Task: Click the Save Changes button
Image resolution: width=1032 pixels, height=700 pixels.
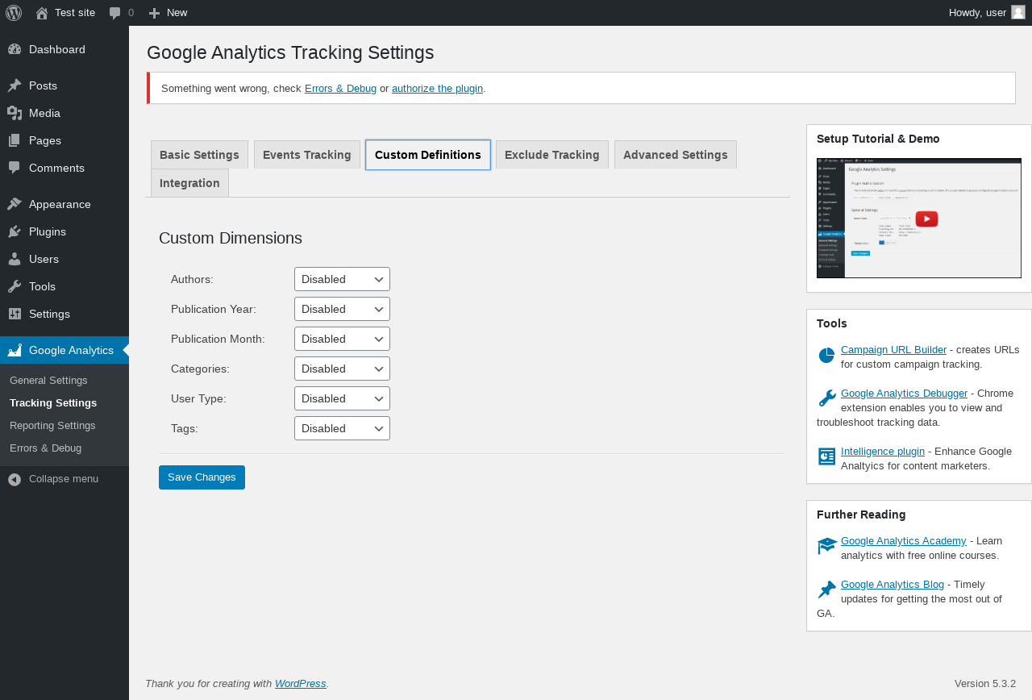Action: pos(202,477)
